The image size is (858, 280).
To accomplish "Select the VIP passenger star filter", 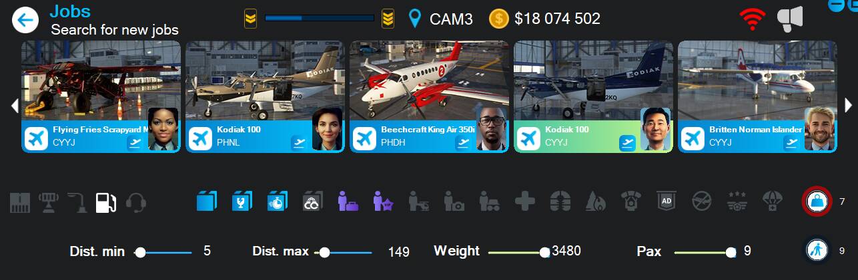I will tap(383, 201).
